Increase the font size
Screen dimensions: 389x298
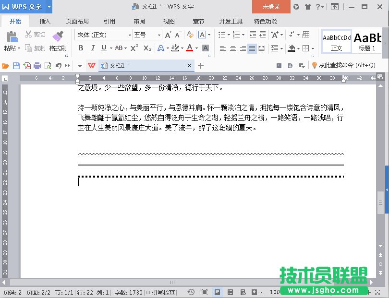point(168,35)
